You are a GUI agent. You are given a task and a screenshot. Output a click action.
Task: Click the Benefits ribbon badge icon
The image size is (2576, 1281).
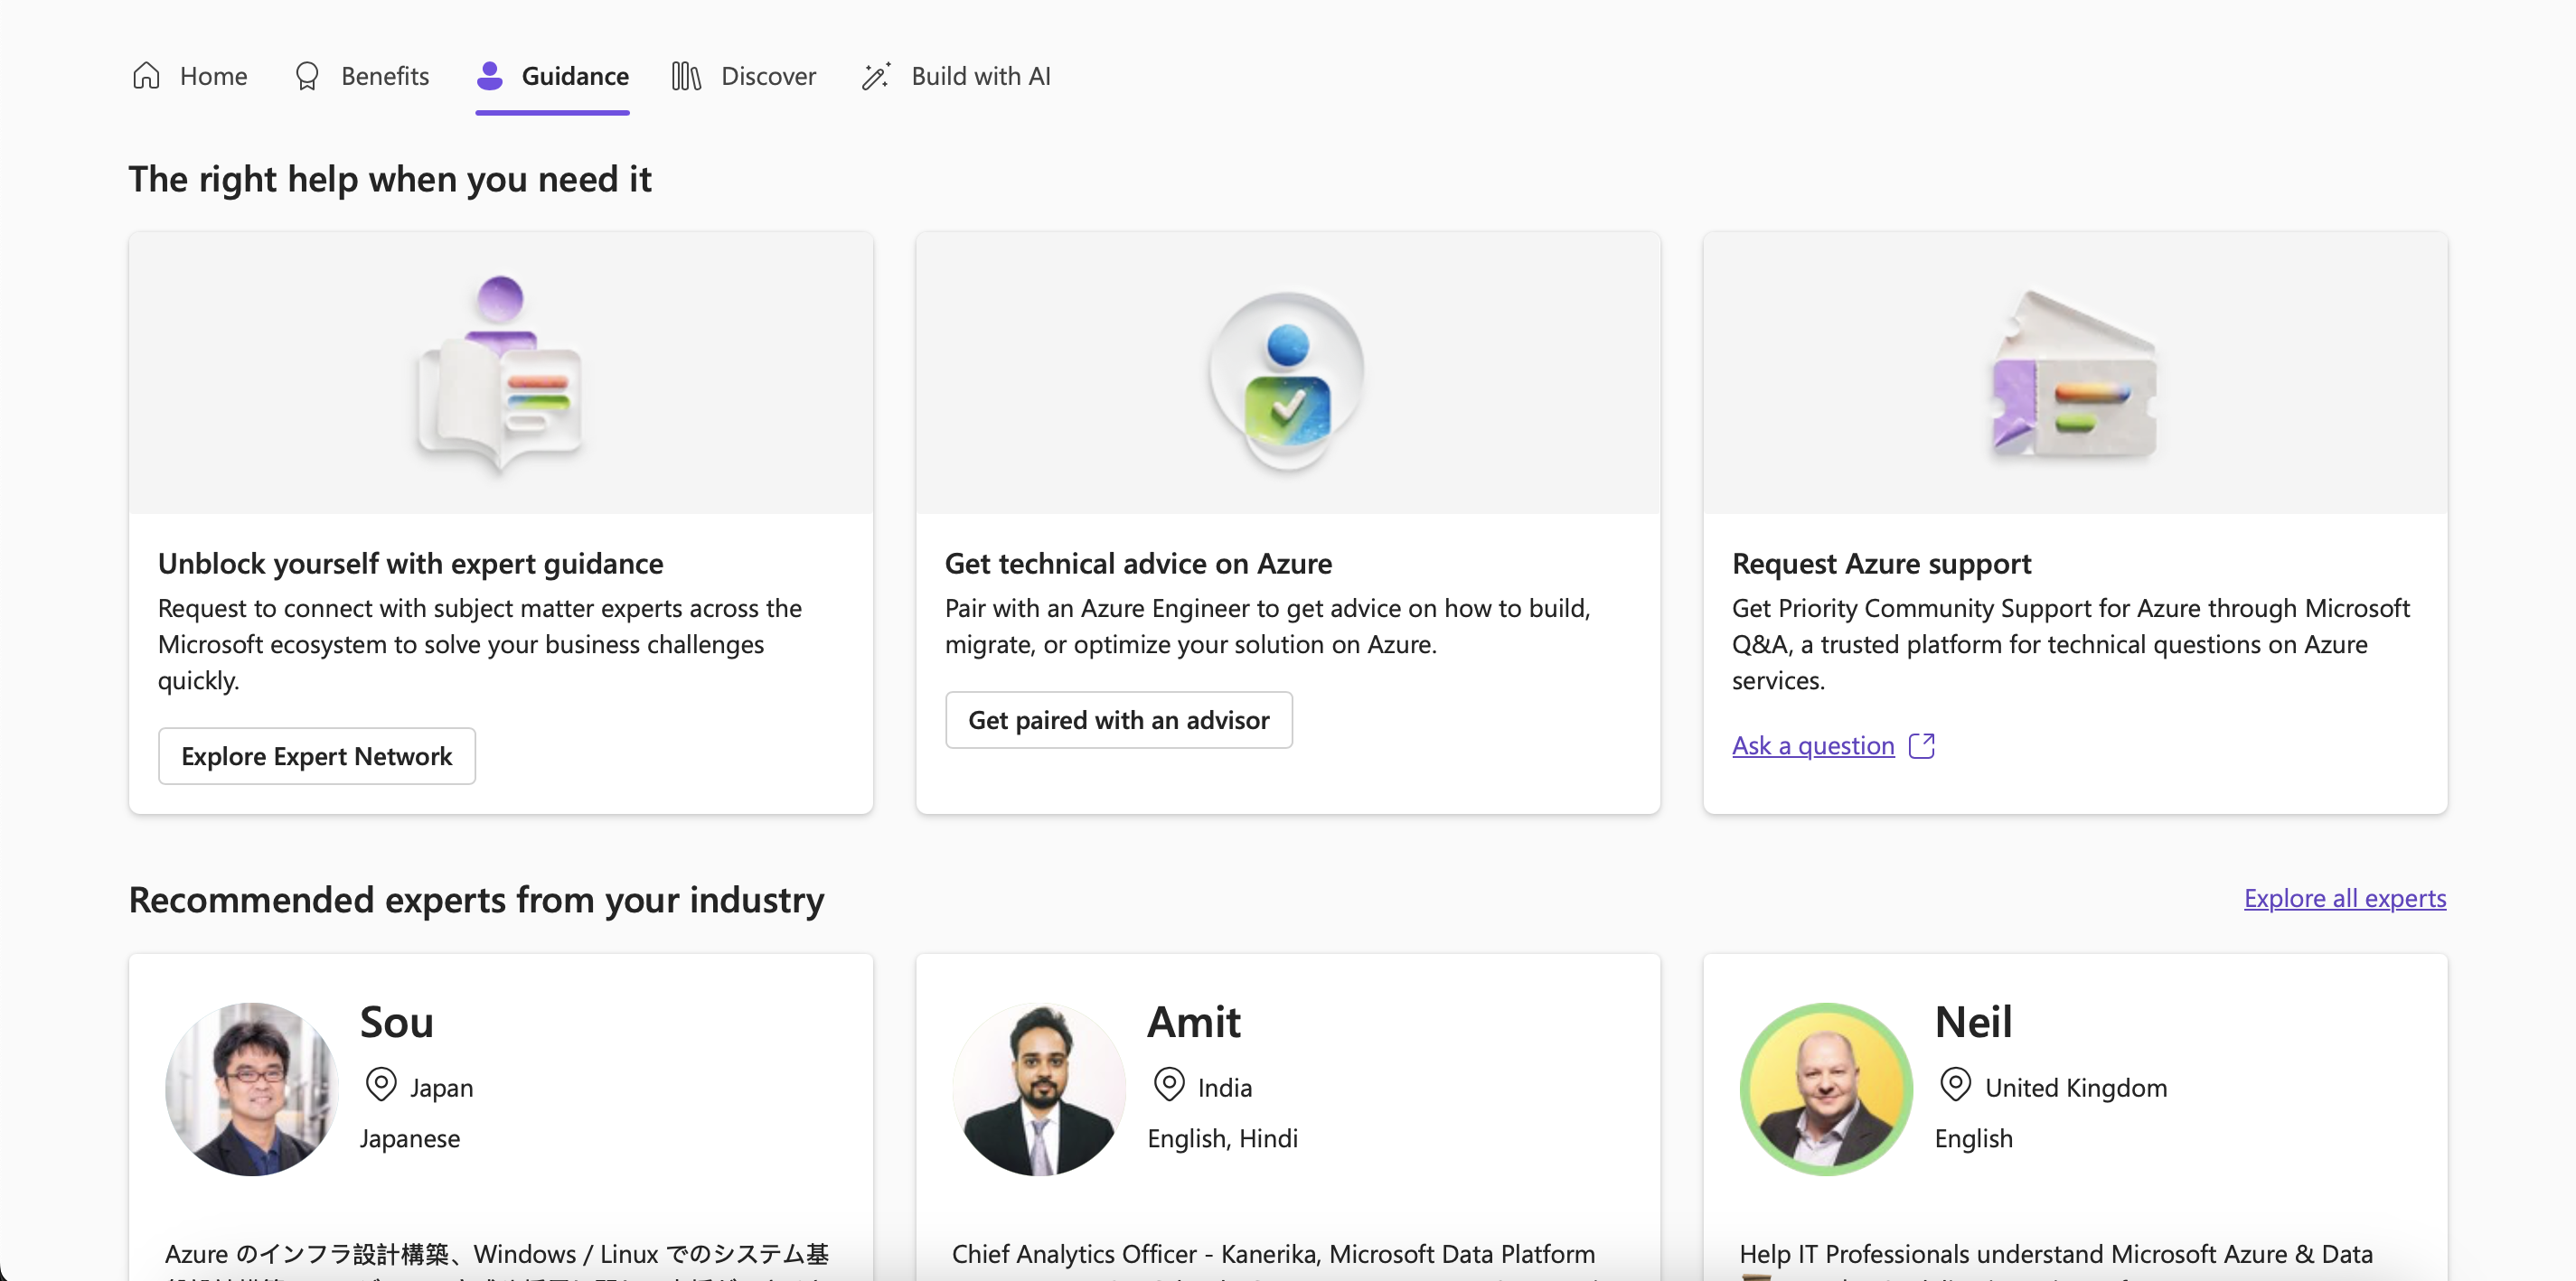pyautogui.click(x=307, y=76)
